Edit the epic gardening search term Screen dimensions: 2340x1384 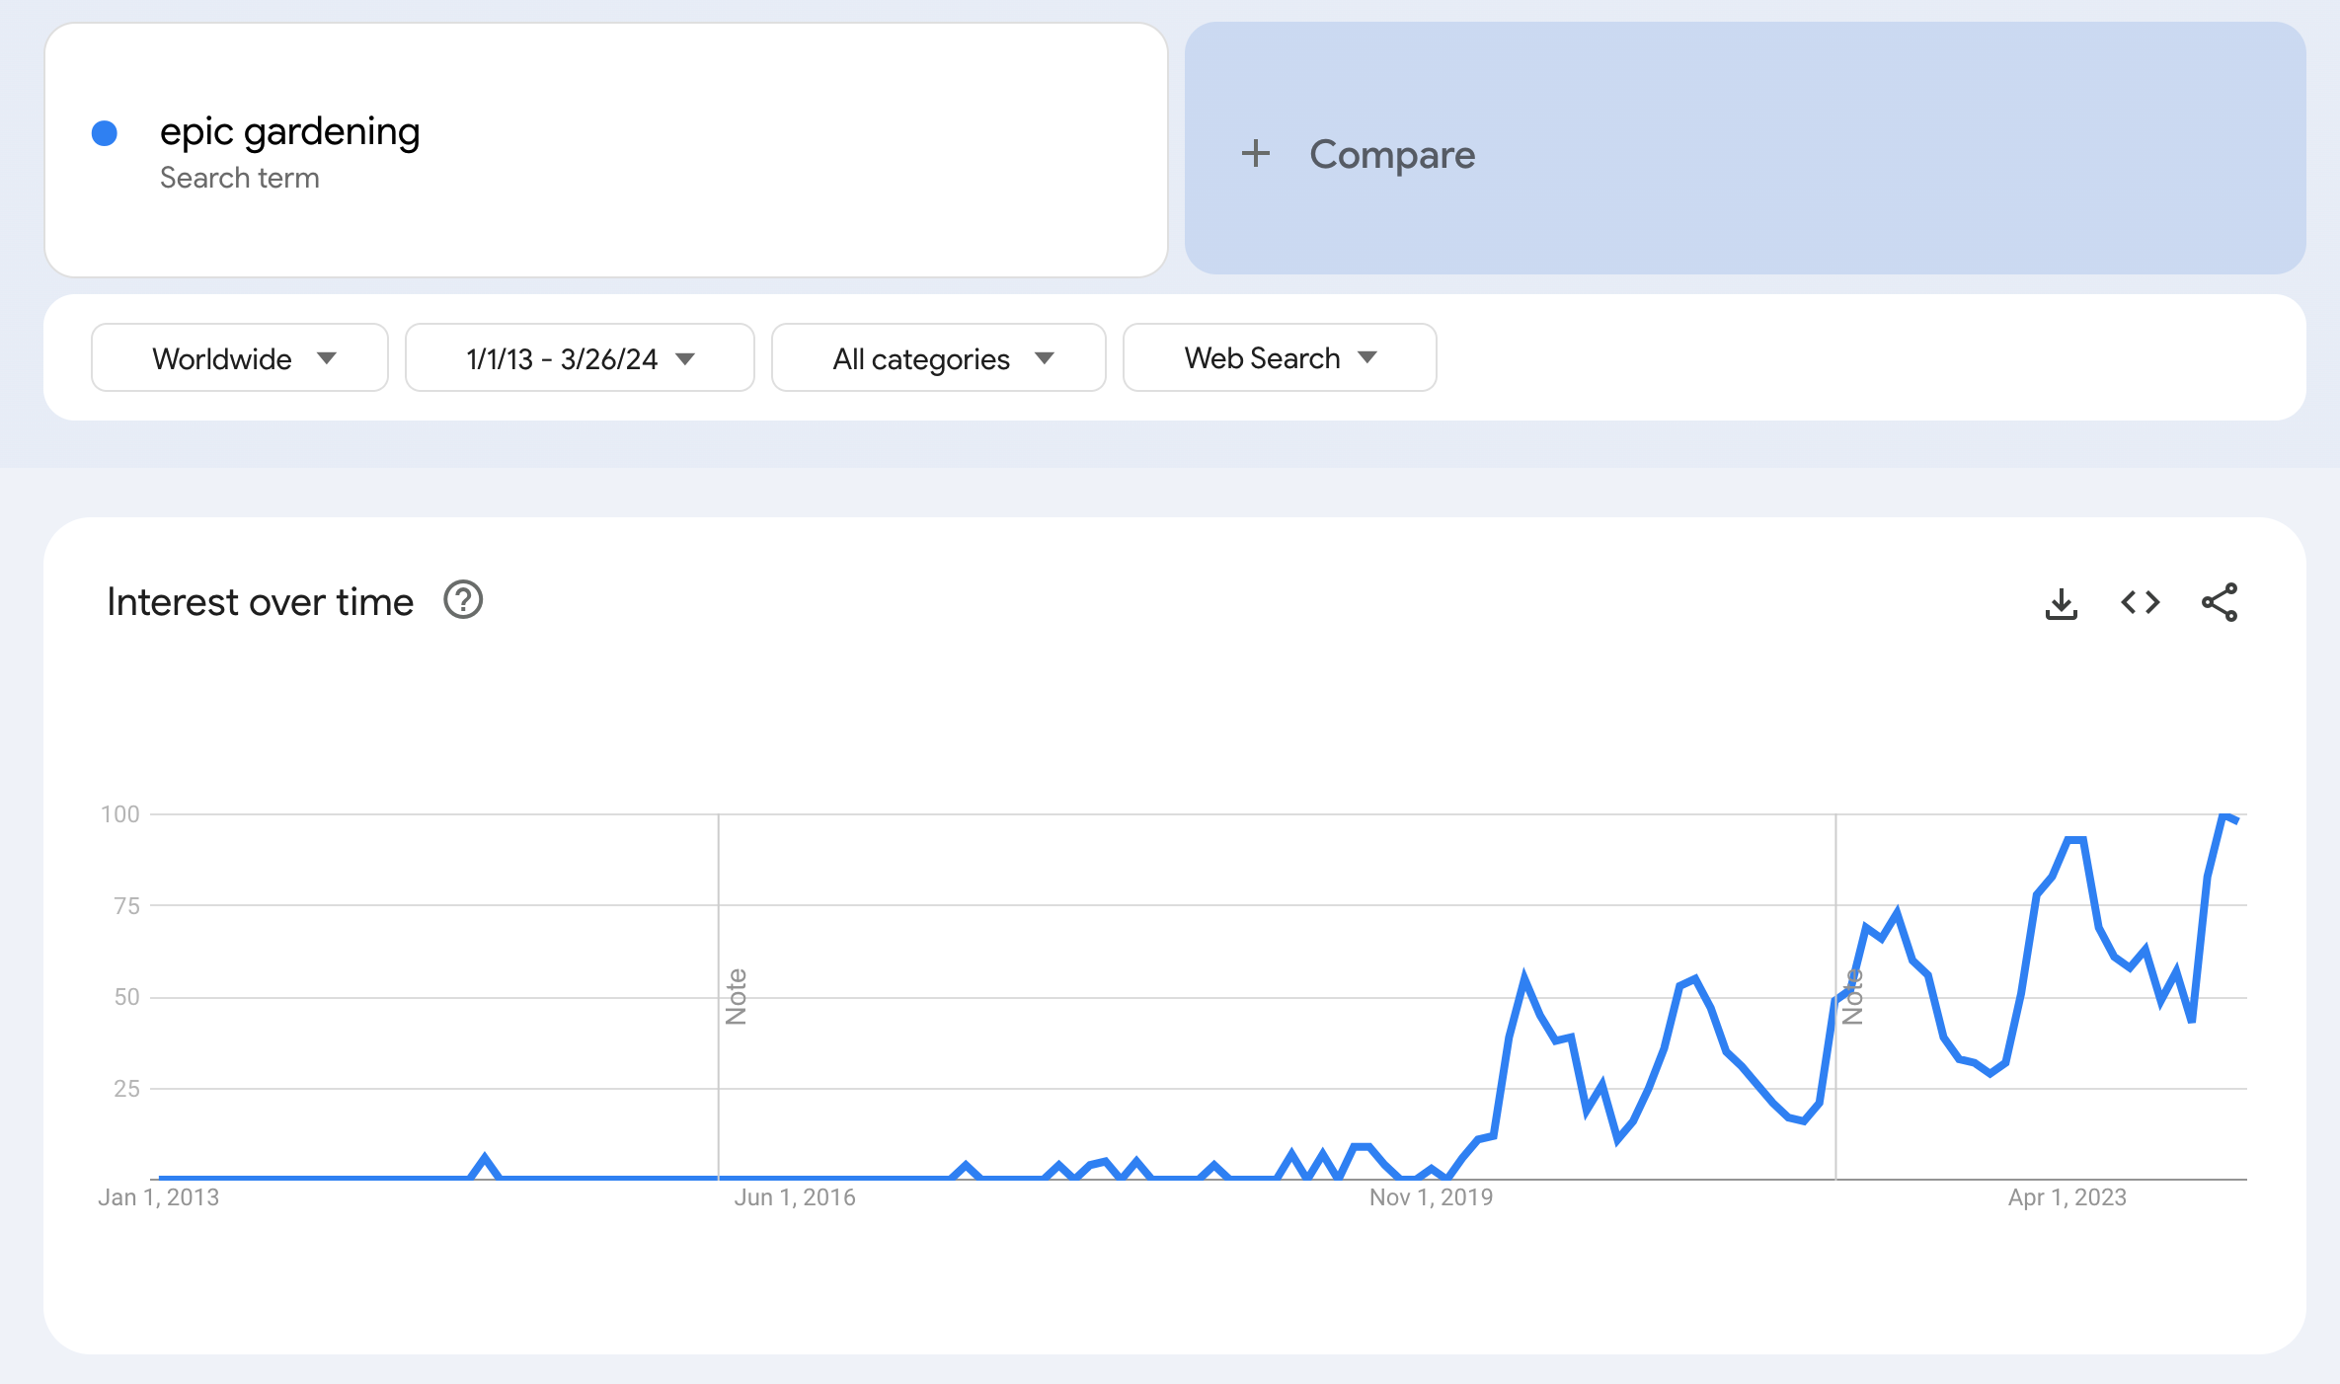(x=289, y=131)
